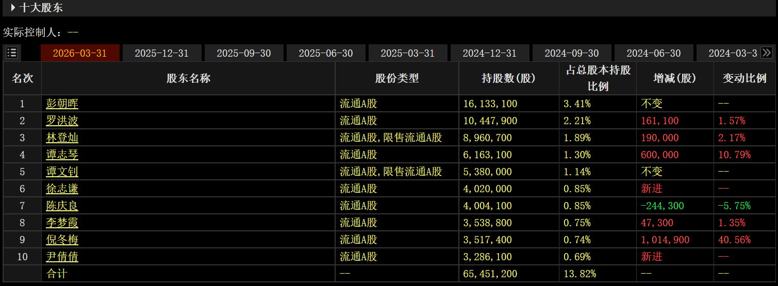
Task: Click shareholder name 林登灿
Action: pos(62,138)
